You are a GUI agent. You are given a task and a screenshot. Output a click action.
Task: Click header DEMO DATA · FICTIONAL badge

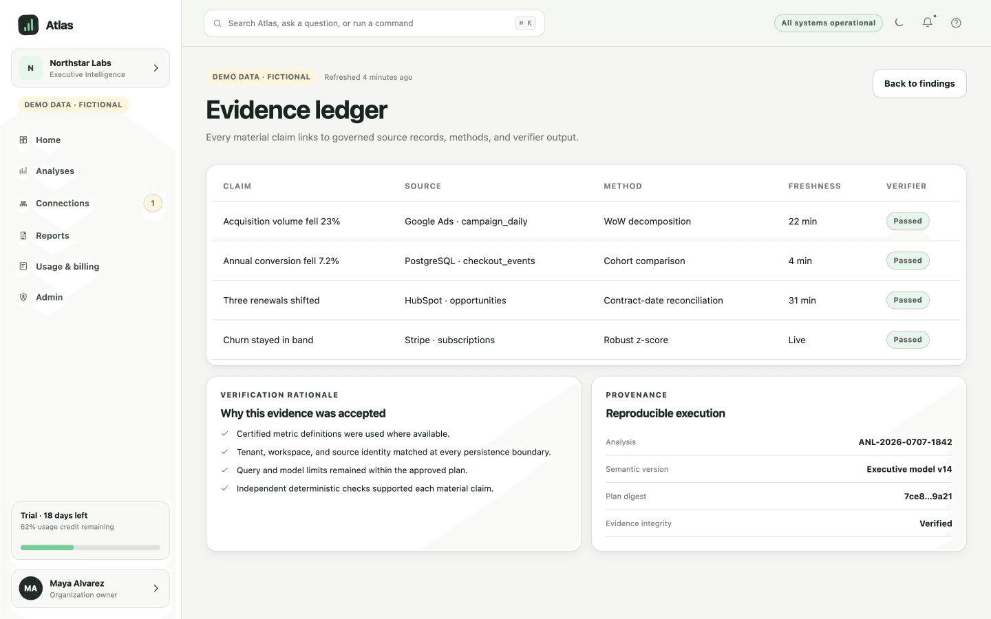262,77
